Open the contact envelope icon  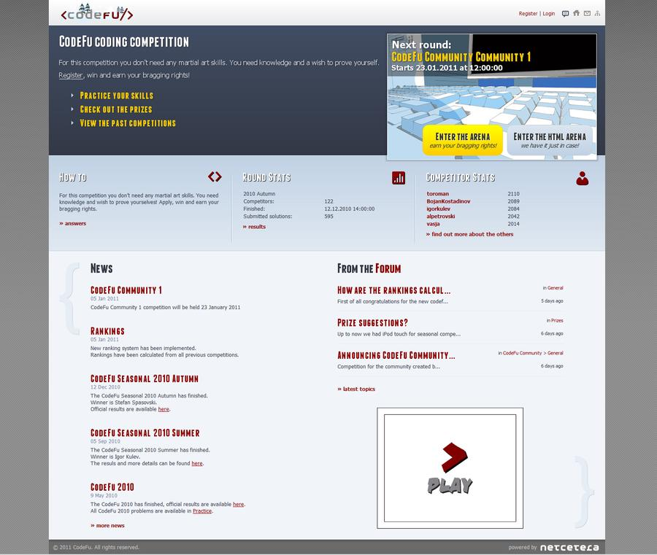(587, 13)
